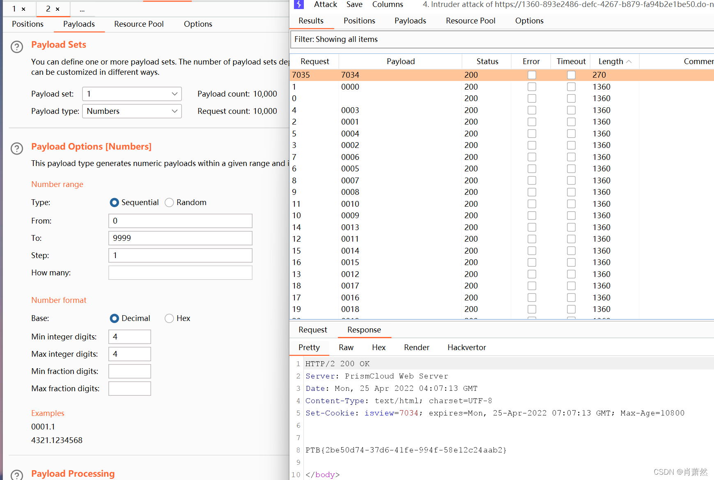
Task: Click the Set-Cookie isview header line
Action: pos(495,413)
